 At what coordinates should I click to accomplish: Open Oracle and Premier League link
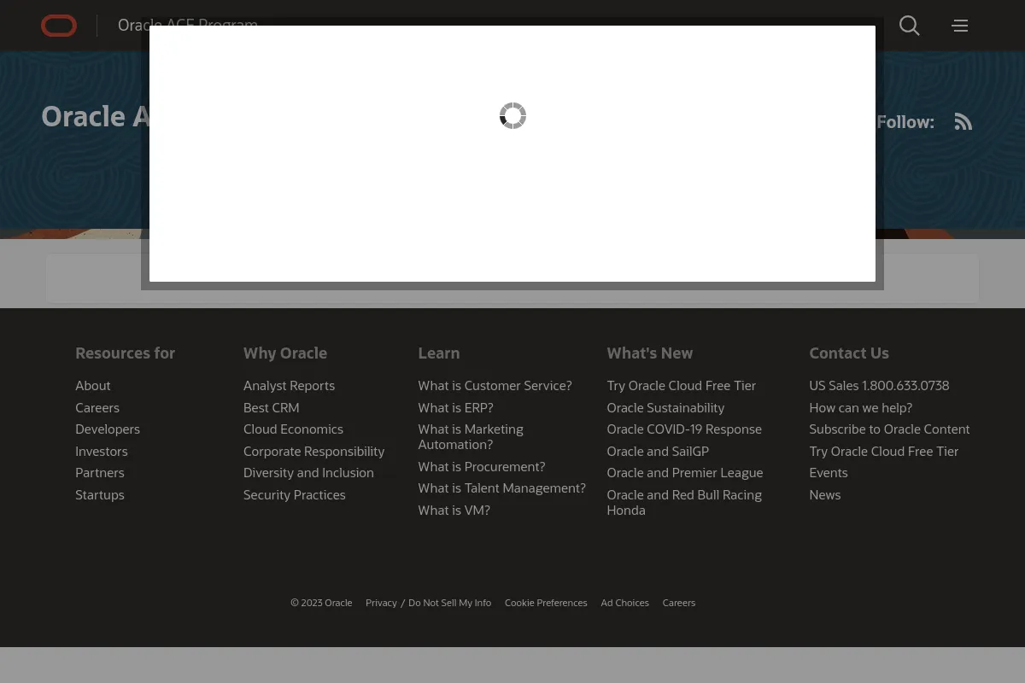pyautogui.click(x=685, y=473)
